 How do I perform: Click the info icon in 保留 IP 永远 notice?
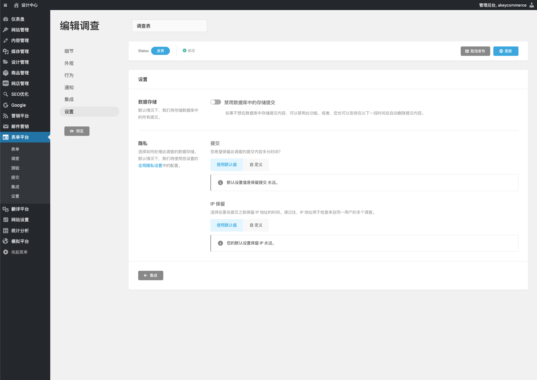[220, 243]
